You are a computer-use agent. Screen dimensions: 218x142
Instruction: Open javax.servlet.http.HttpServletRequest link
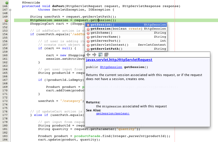pyautogui.click(x=119, y=60)
